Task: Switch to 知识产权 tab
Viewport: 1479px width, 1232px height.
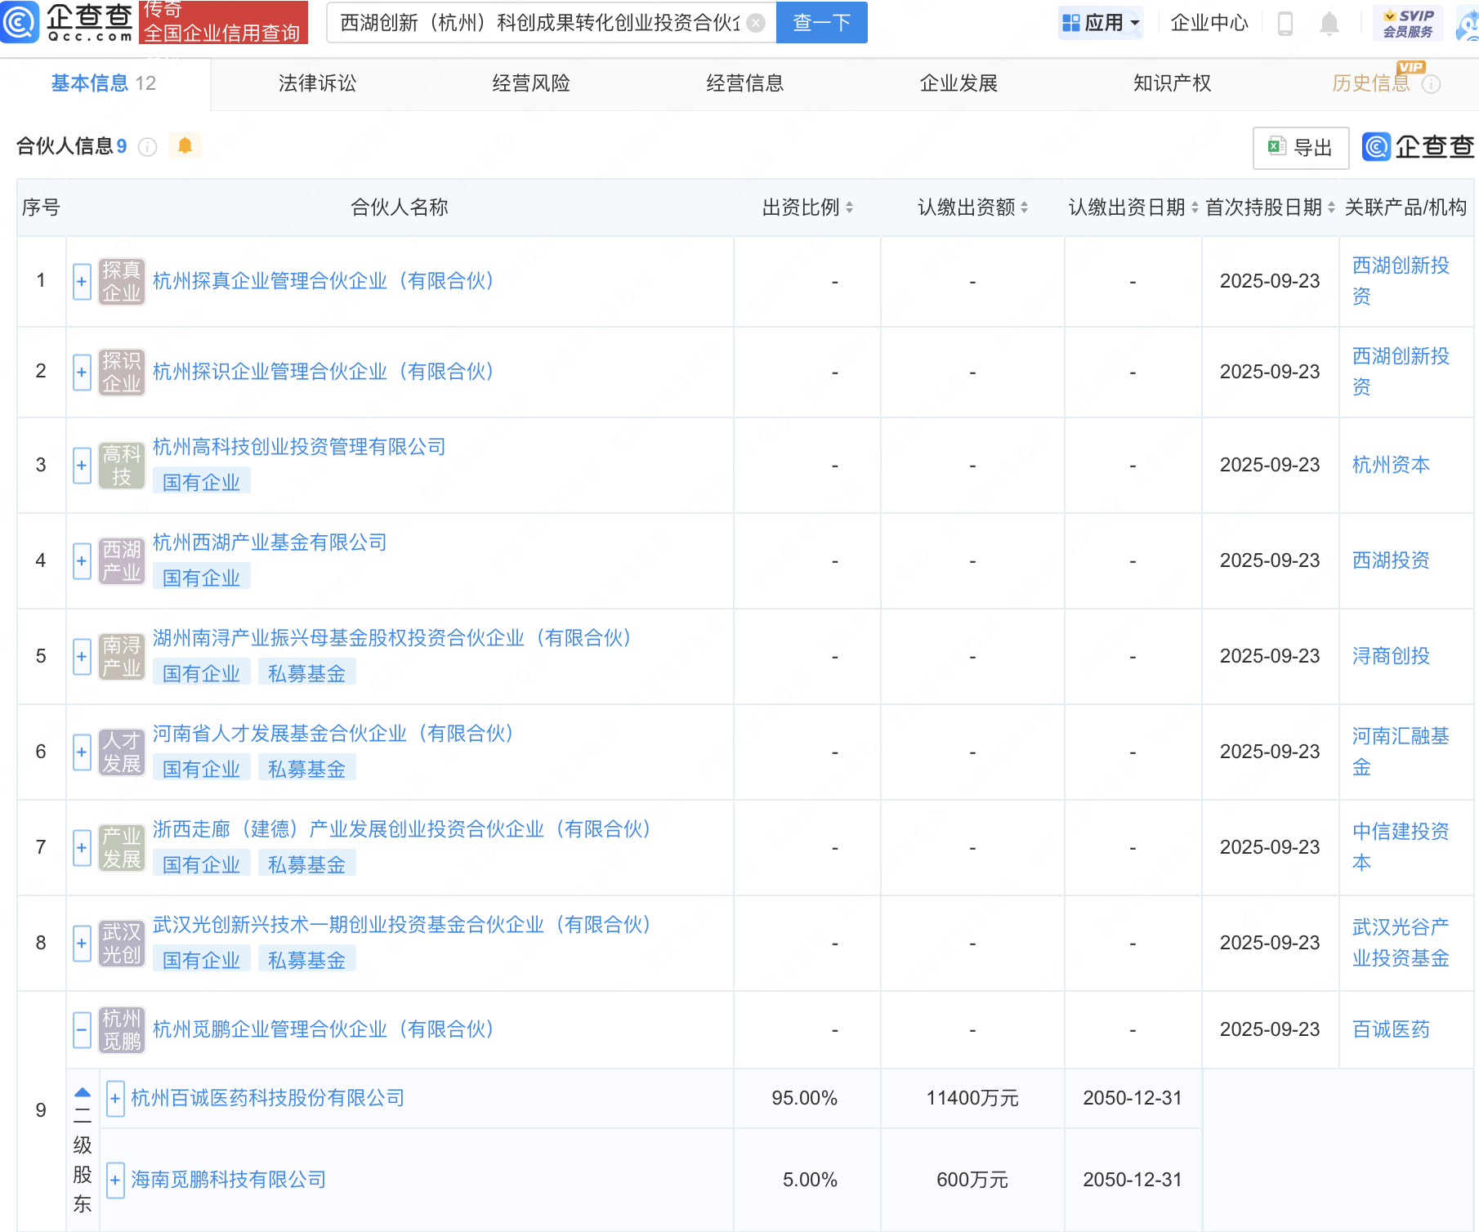Action: 1172,83
